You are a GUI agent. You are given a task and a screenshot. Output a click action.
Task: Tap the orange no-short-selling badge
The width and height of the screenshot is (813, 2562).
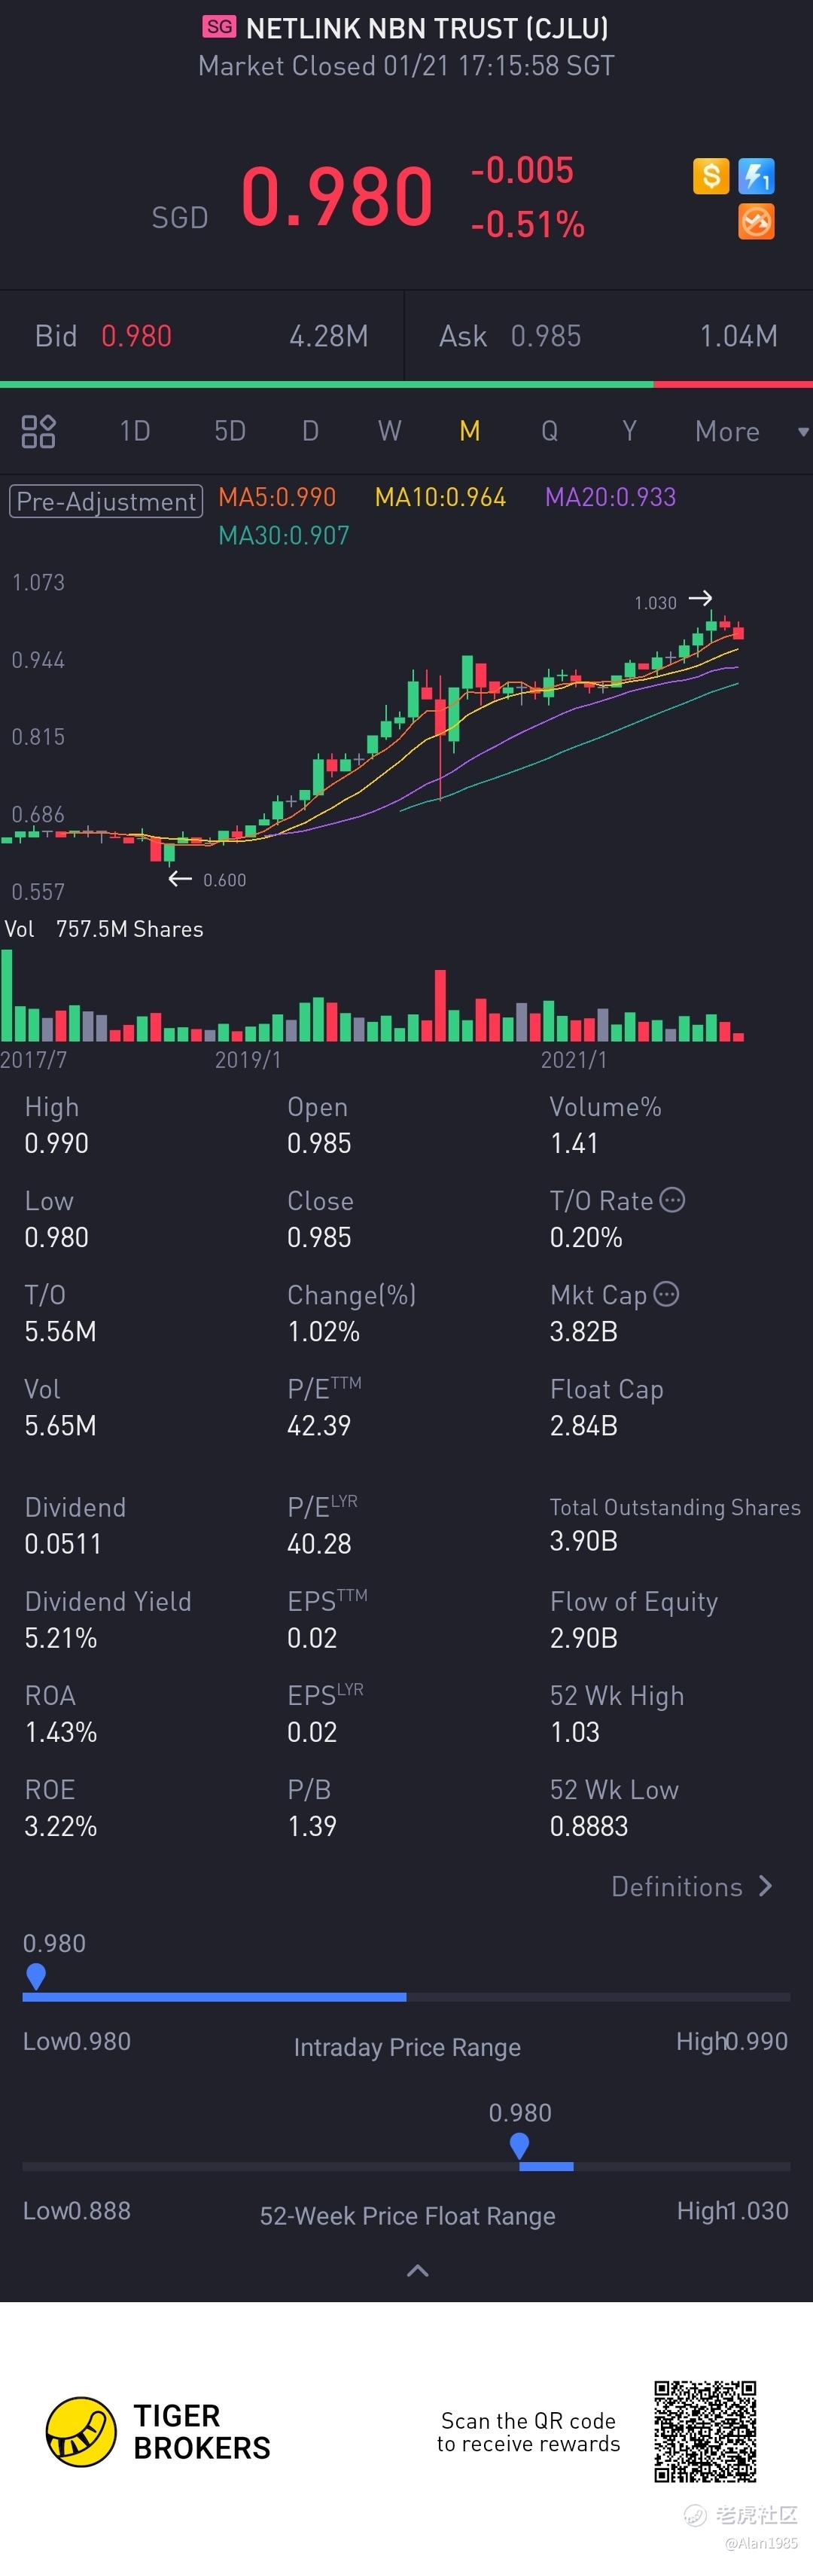[x=757, y=222]
